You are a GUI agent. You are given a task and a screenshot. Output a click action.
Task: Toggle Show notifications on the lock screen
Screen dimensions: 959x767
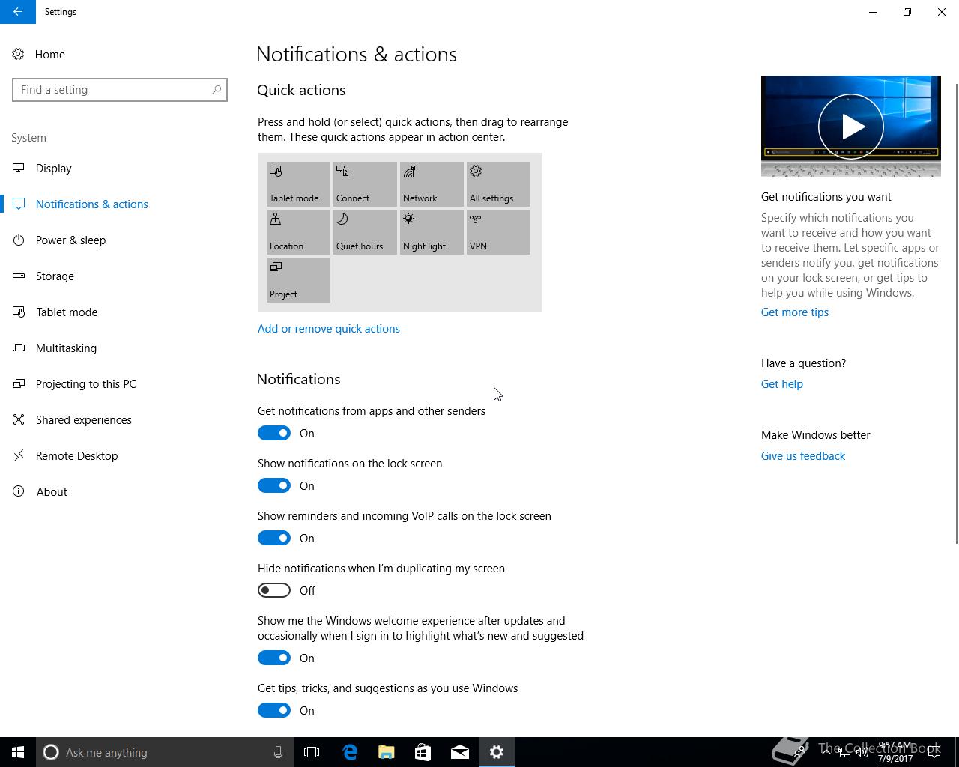coord(274,485)
